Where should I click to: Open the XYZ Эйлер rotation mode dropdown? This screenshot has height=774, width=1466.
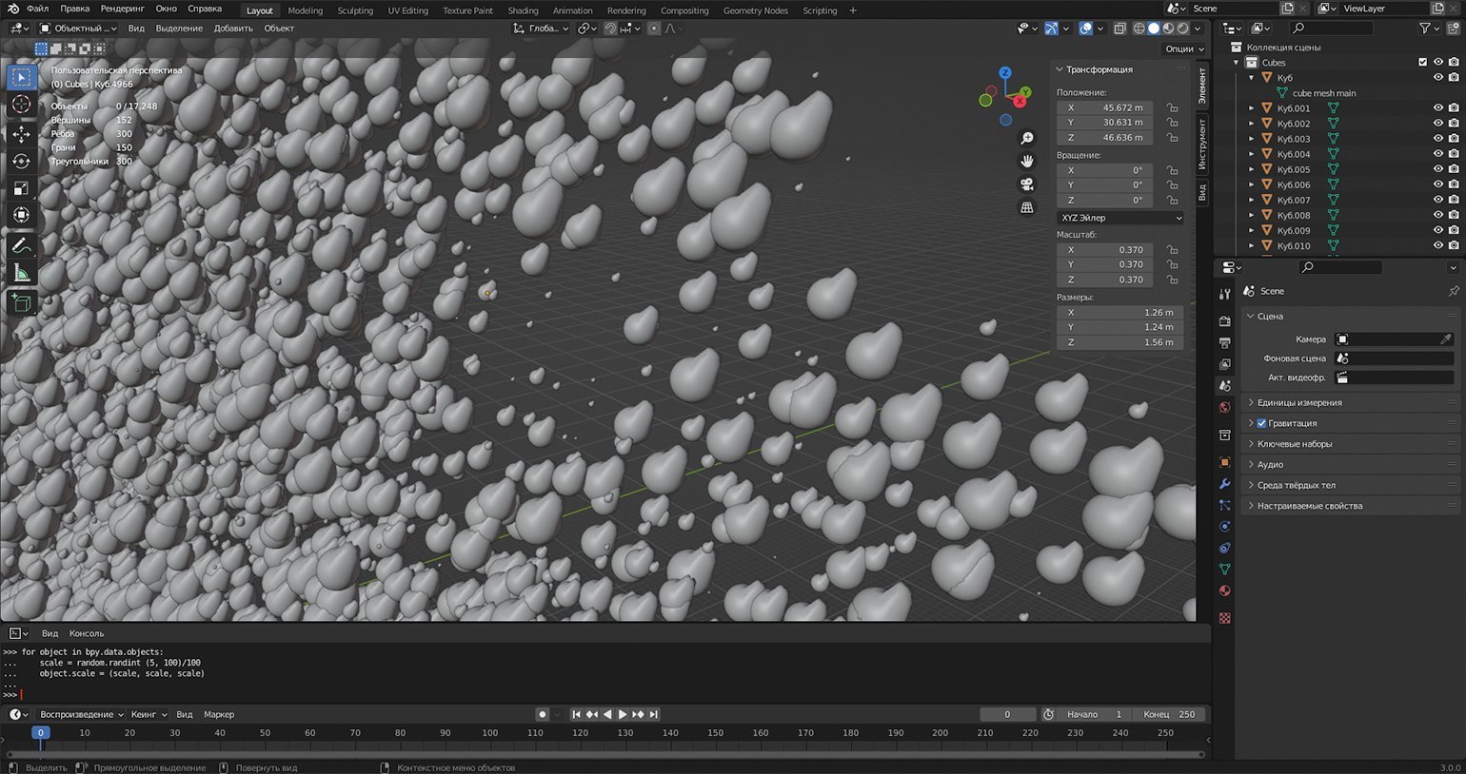click(x=1120, y=218)
